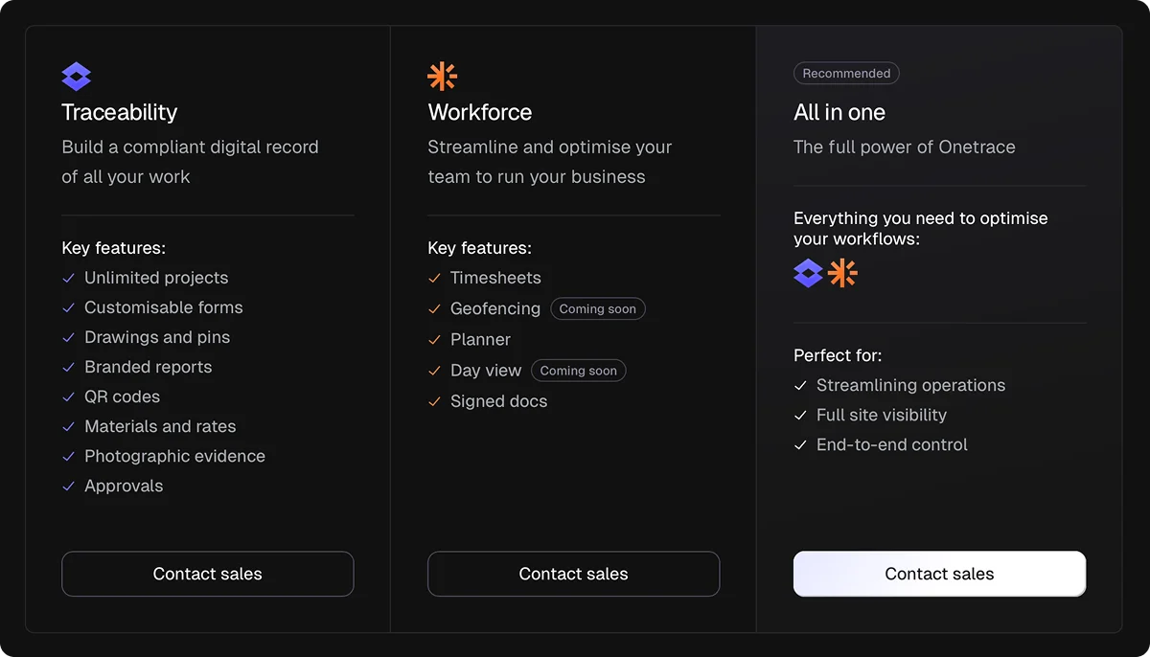Click the text 'Customisable forms'

pos(164,307)
